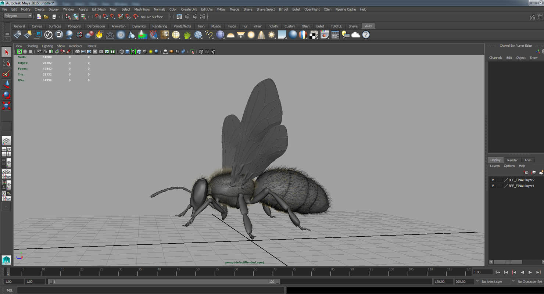
Task: Click the current frame field showing 1.00
Action: (482, 272)
